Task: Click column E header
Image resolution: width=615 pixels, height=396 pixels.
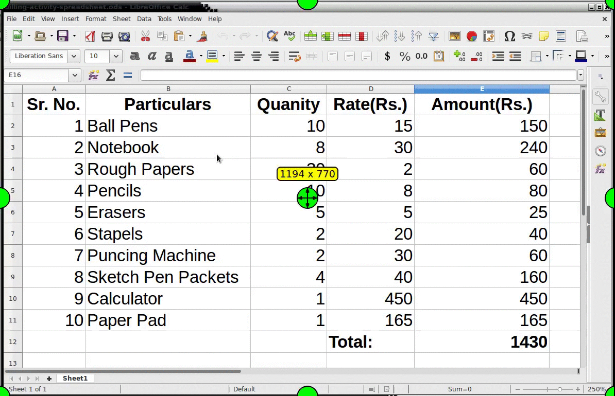Action: click(482, 89)
